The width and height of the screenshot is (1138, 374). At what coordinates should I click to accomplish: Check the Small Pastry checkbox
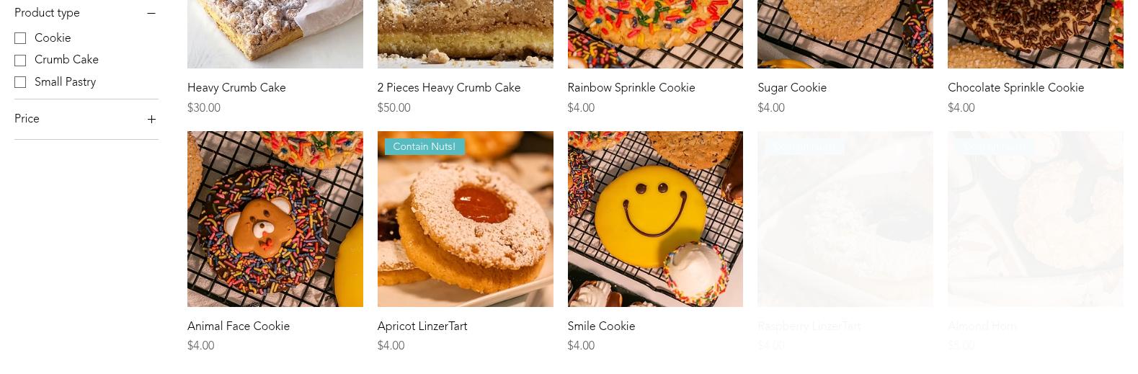pos(20,82)
